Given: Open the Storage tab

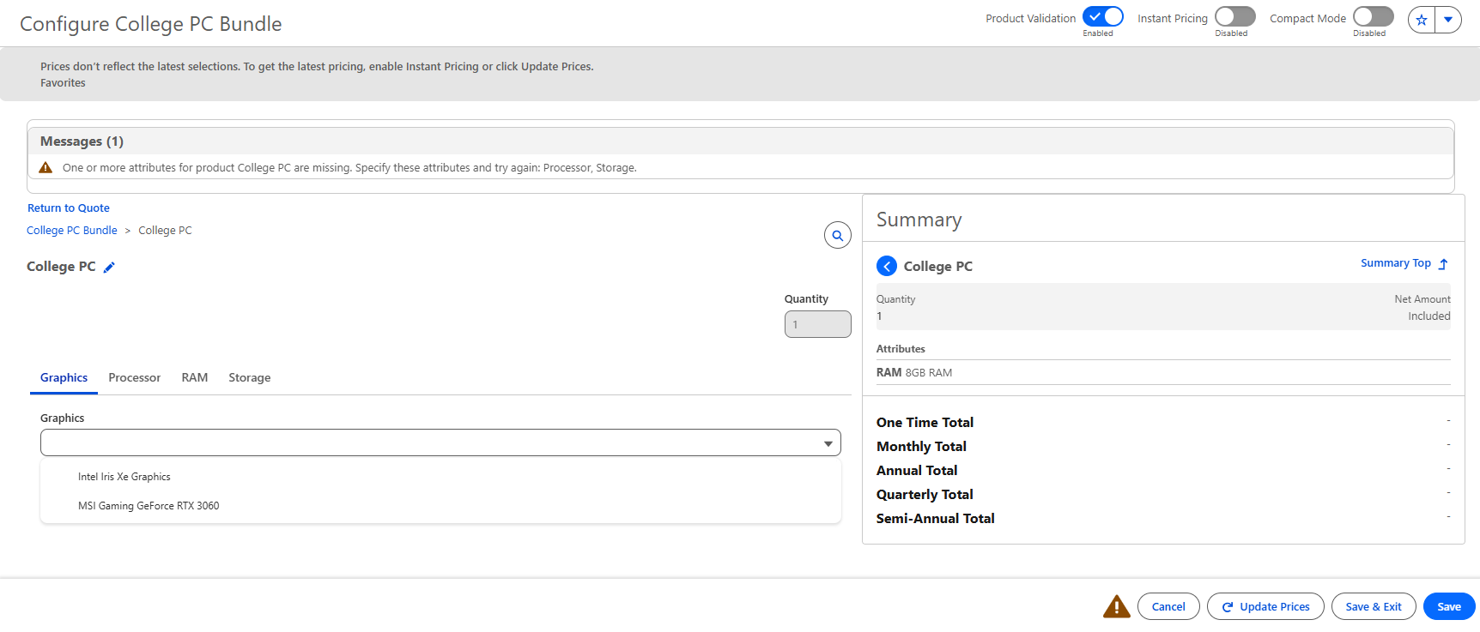Looking at the screenshot, I should (x=249, y=378).
